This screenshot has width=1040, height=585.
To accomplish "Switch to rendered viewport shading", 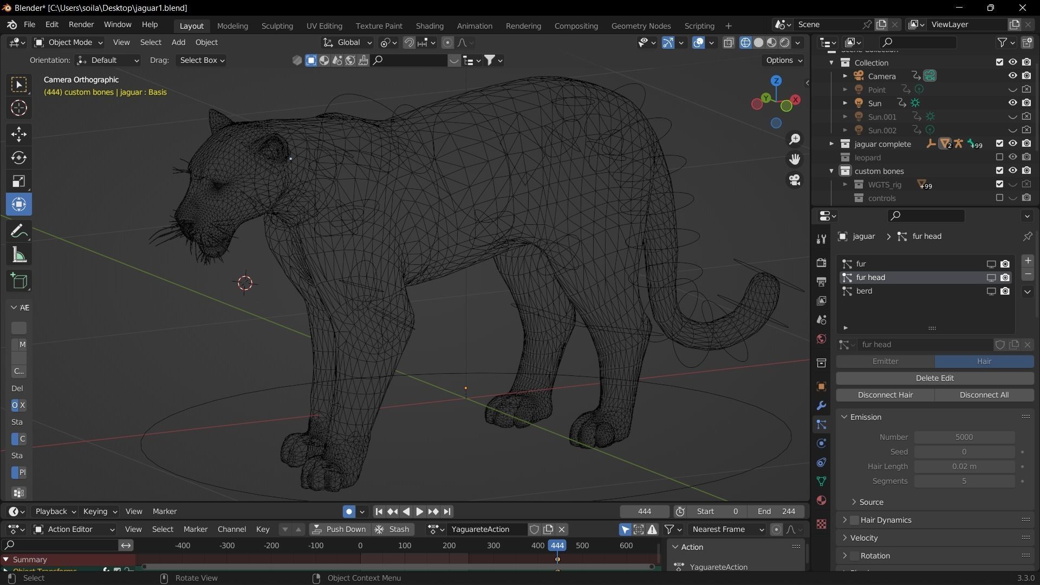I will tap(785, 43).
